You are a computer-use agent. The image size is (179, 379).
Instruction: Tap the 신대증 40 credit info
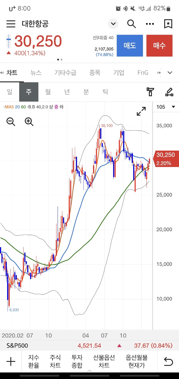[x=103, y=38]
